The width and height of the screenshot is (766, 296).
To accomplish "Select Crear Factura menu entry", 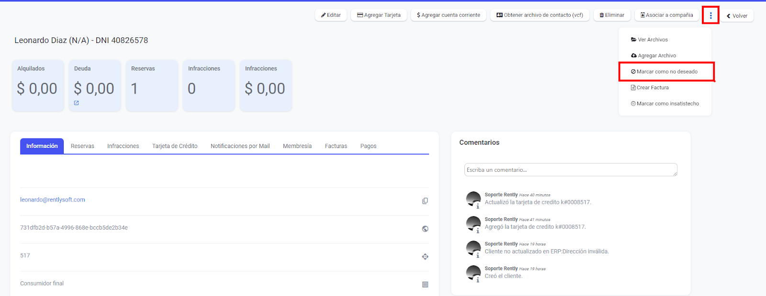I will coord(652,88).
